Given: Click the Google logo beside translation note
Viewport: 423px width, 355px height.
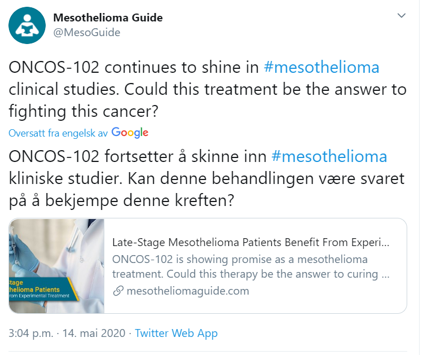Looking at the screenshot, I should [130, 133].
